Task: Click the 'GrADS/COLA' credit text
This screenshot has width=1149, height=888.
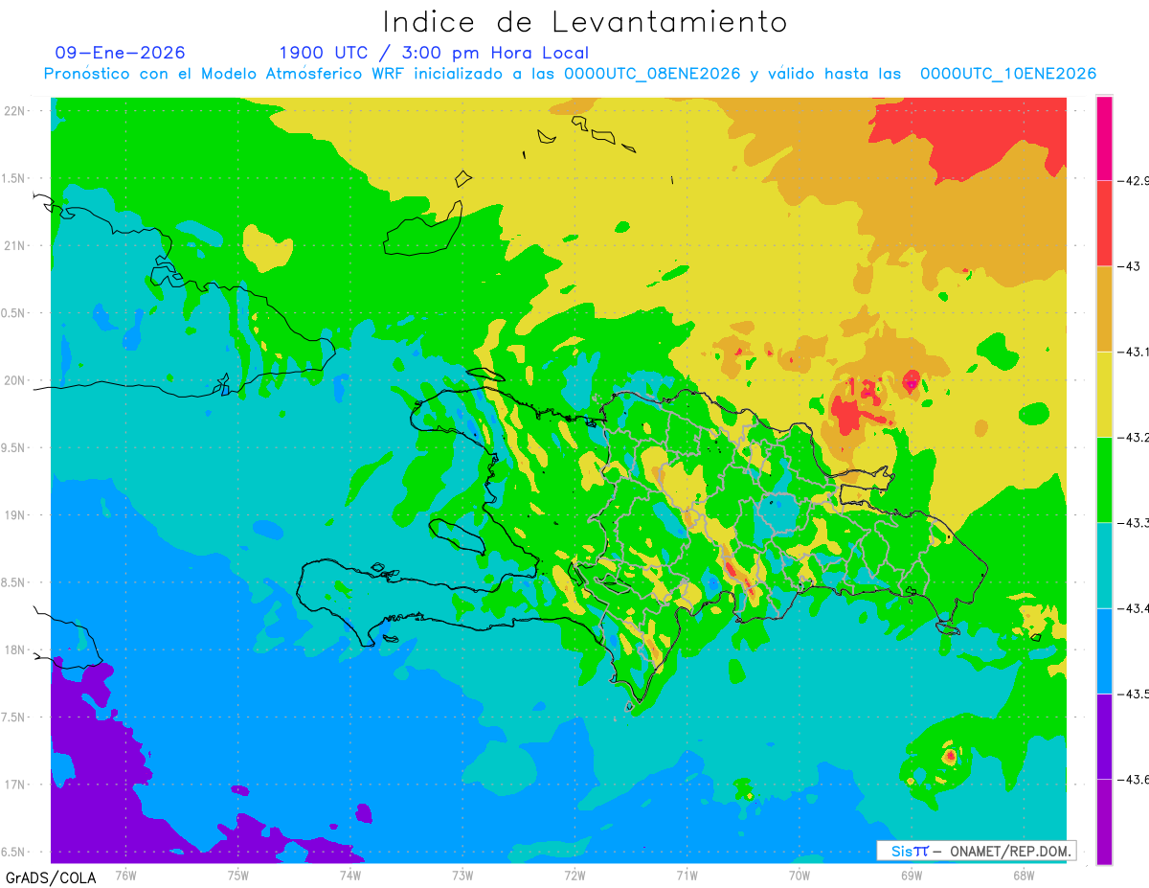Action: (x=51, y=877)
